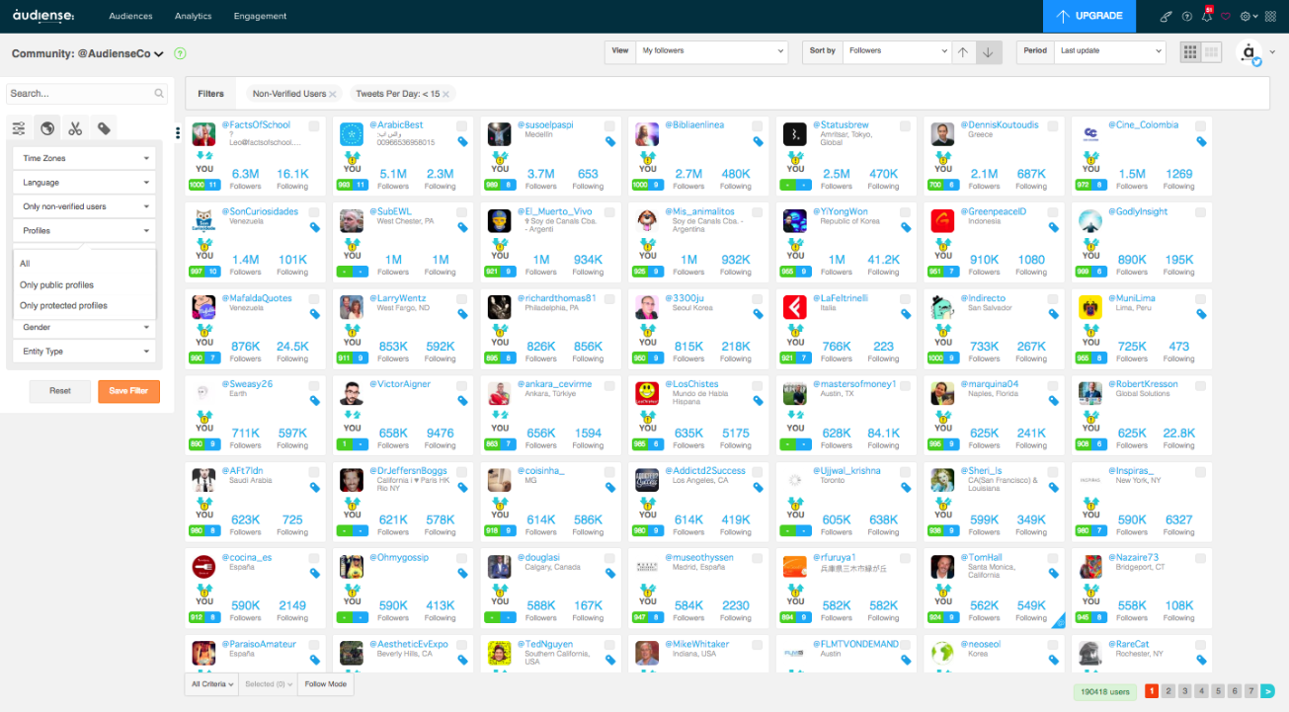The height and width of the screenshot is (712, 1289).
Task: Select the @SonCuriosidades card checkbox
Action: (x=314, y=212)
